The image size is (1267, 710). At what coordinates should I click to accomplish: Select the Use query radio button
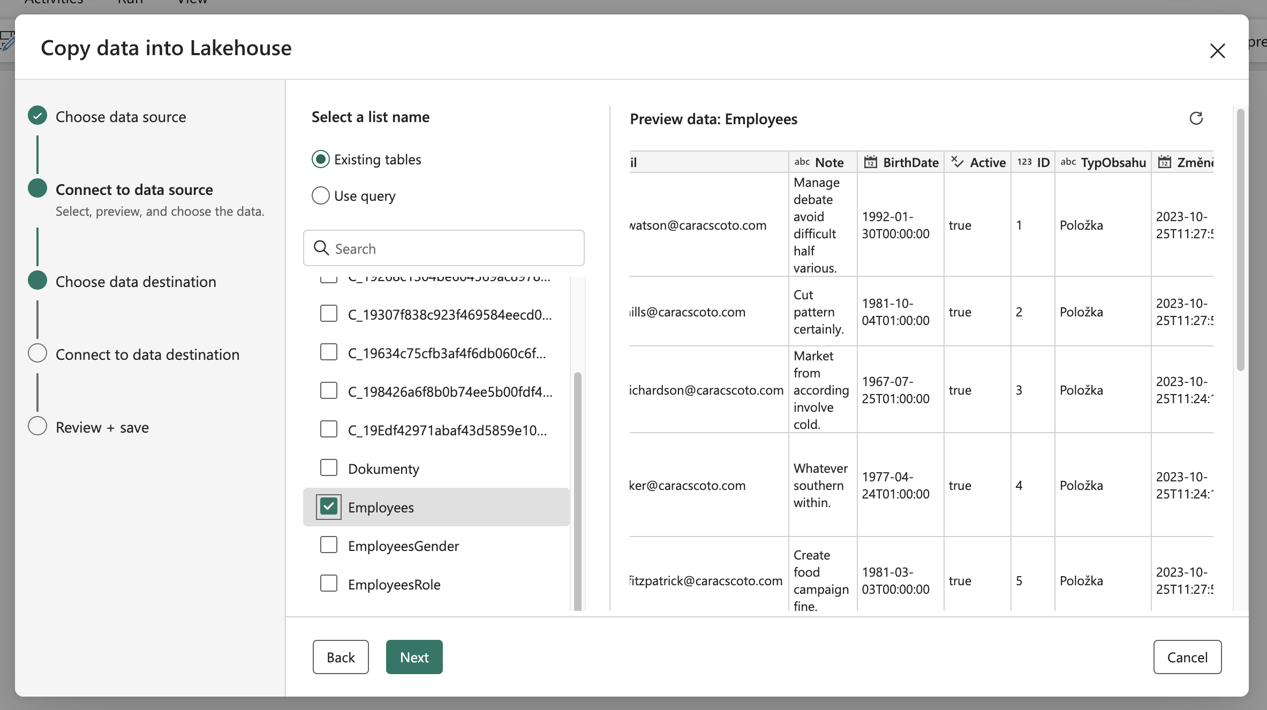coord(321,195)
